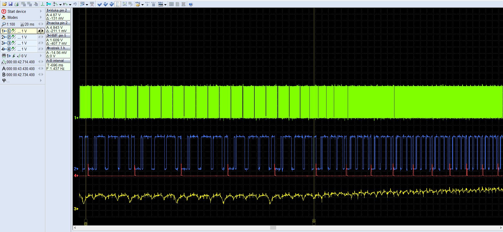Expand the Start device submenu arrow
The width and height of the screenshot is (503, 232).
(x=41, y=11)
